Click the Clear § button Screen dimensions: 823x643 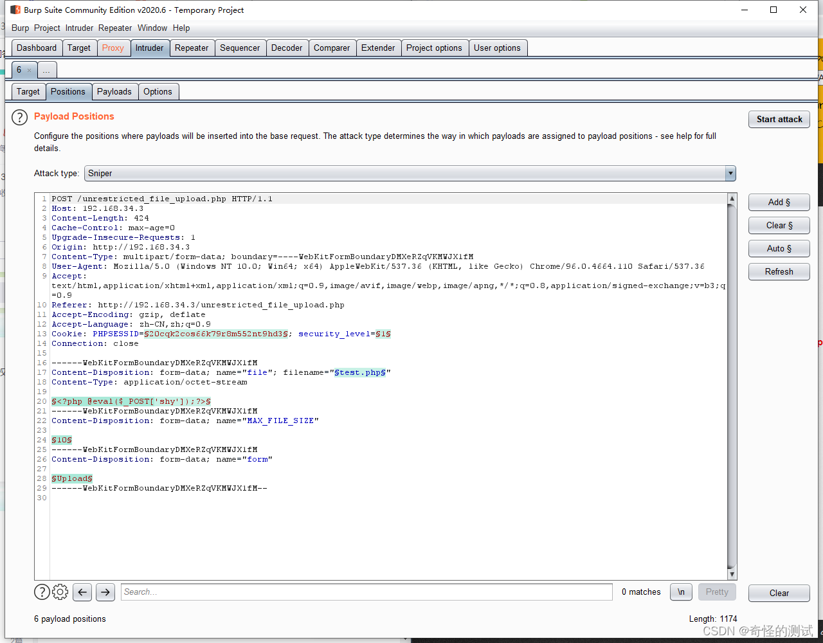coord(779,225)
